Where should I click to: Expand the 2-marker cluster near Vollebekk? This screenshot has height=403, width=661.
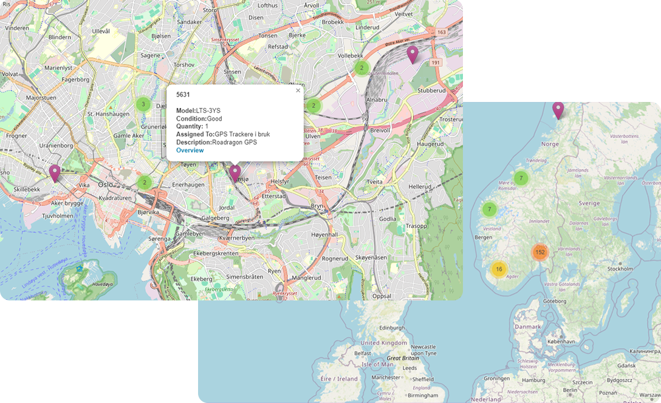[x=361, y=68]
